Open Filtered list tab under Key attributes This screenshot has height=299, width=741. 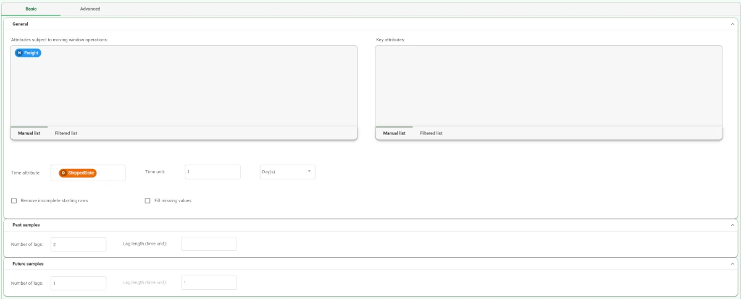431,133
